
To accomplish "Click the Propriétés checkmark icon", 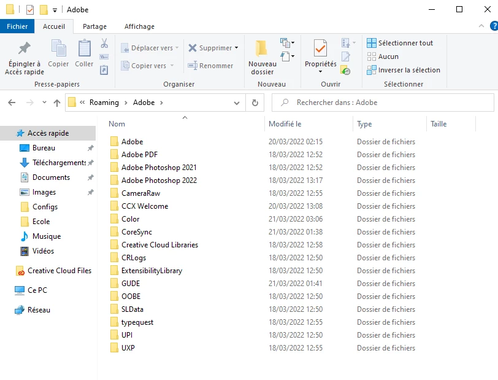I will pyautogui.click(x=320, y=48).
